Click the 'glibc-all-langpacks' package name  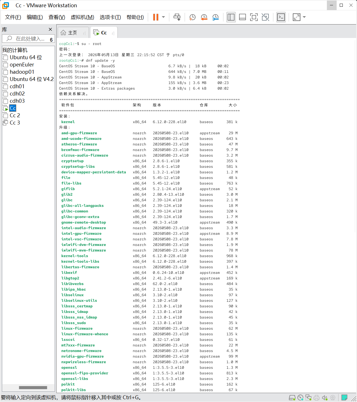[83, 206]
